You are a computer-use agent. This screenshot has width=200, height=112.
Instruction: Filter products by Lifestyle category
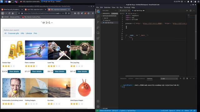[29, 33]
